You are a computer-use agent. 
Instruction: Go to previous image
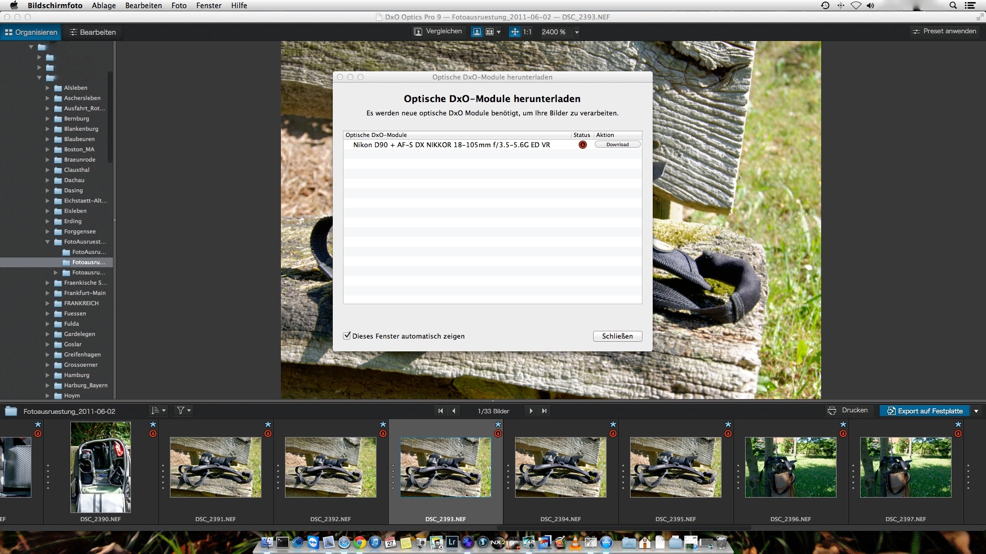click(453, 411)
